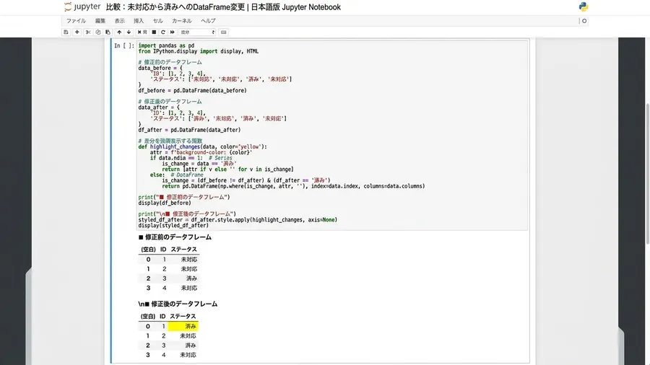This screenshot has width=650, height=365.
Task: Click inside the code cell editor
Action: (x=332, y=135)
